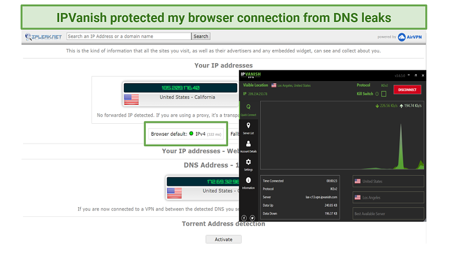Image resolution: width=454 pixels, height=255 pixels.
Task: Click the IPVanish VPN logo
Action: pyautogui.click(x=251, y=75)
